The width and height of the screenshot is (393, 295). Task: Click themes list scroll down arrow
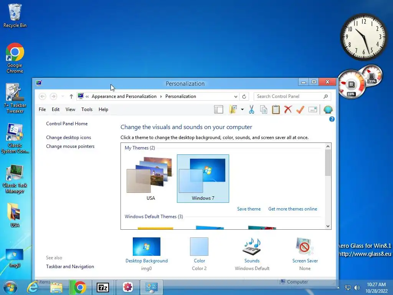point(328,226)
